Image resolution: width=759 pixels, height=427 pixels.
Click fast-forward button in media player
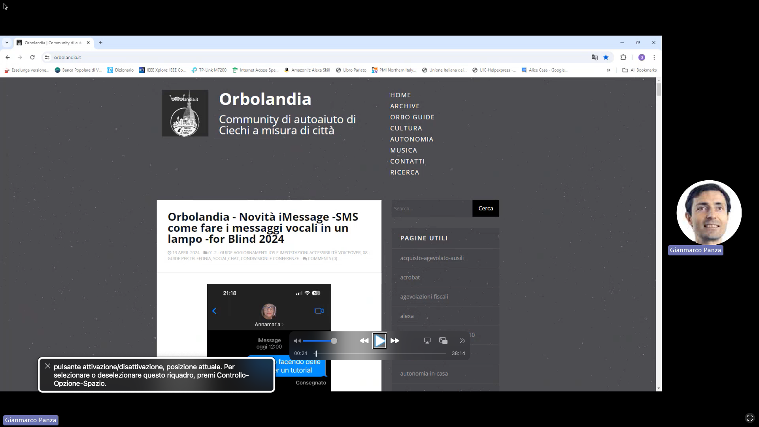coord(395,341)
